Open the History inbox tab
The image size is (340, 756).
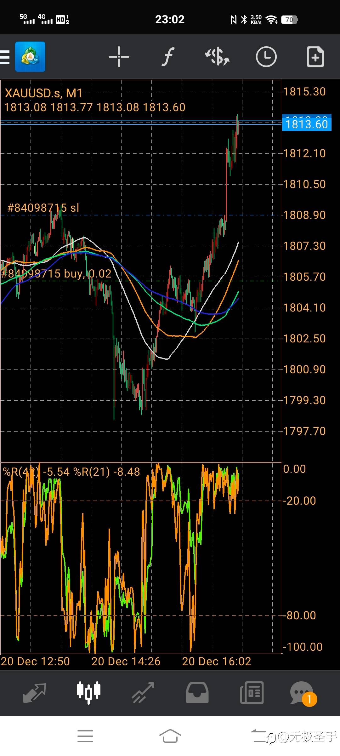197,693
